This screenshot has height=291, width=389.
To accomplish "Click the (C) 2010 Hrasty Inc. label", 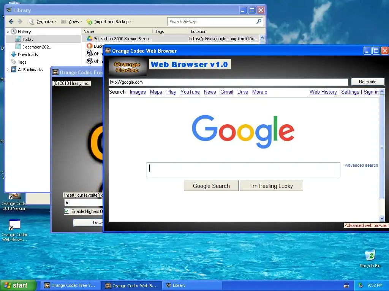I will pos(71,83).
